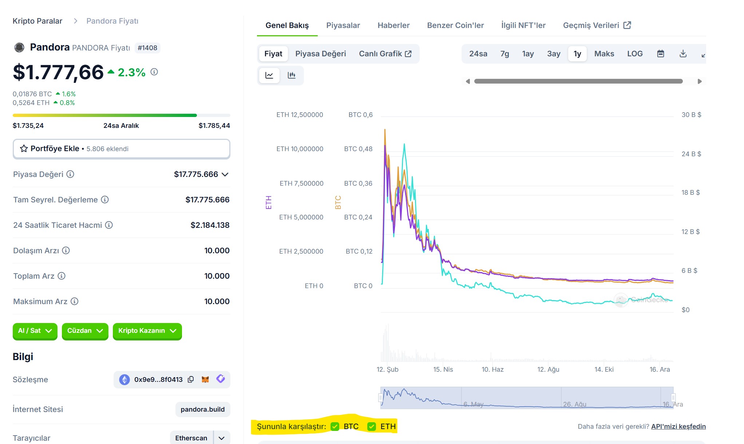Image resolution: width=744 pixels, height=444 pixels.
Task: Select Fiyat chart mode
Action: (x=273, y=54)
